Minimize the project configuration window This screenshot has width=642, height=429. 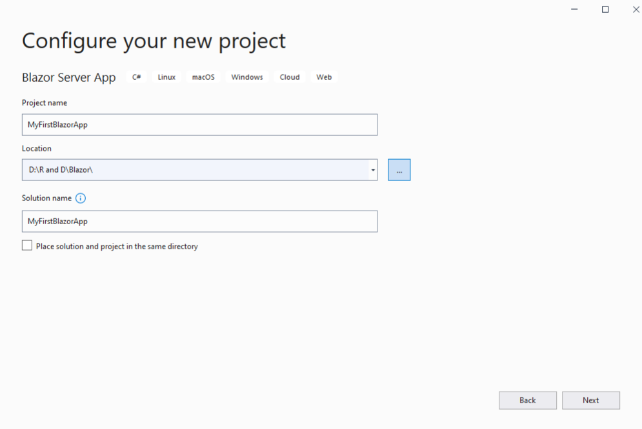(x=574, y=9)
